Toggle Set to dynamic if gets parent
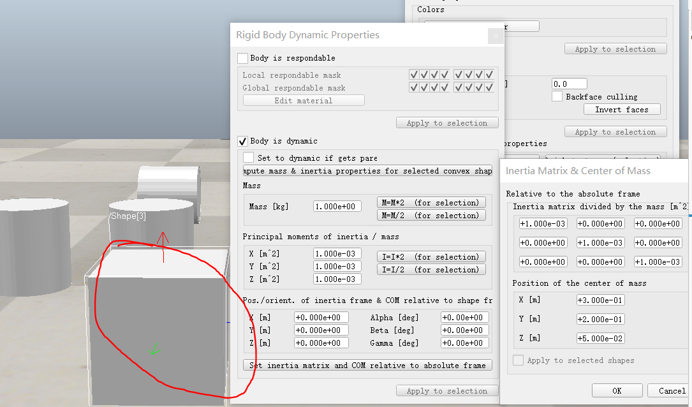This screenshot has height=407, width=692. point(247,158)
